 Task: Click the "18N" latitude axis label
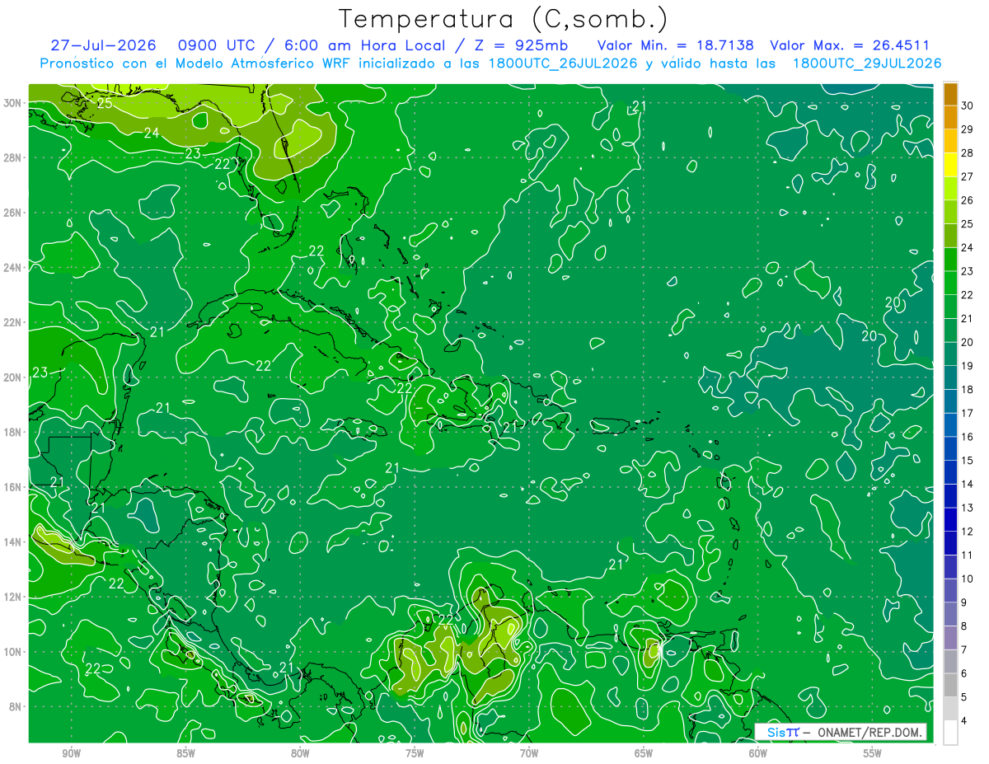click(13, 432)
